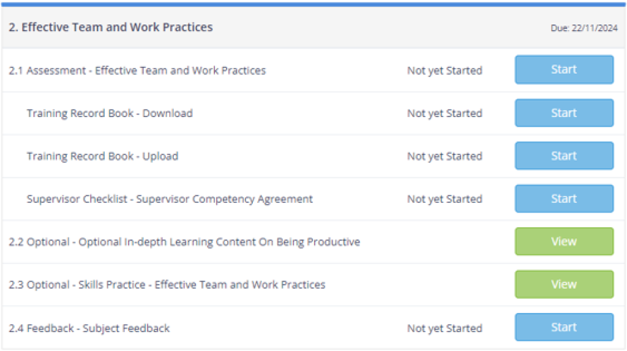Open the 2.1 Assessment title link

pos(137,70)
